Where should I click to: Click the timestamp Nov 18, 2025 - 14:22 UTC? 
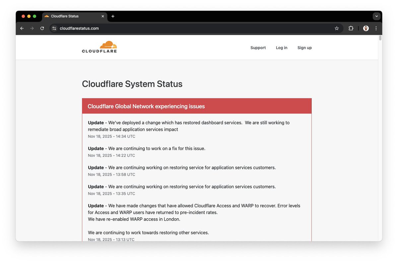pyautogui.click(x=111, y=155)
